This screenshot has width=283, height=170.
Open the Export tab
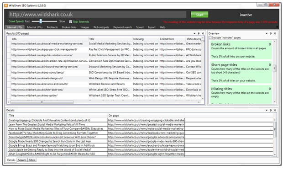pos(152,27)
